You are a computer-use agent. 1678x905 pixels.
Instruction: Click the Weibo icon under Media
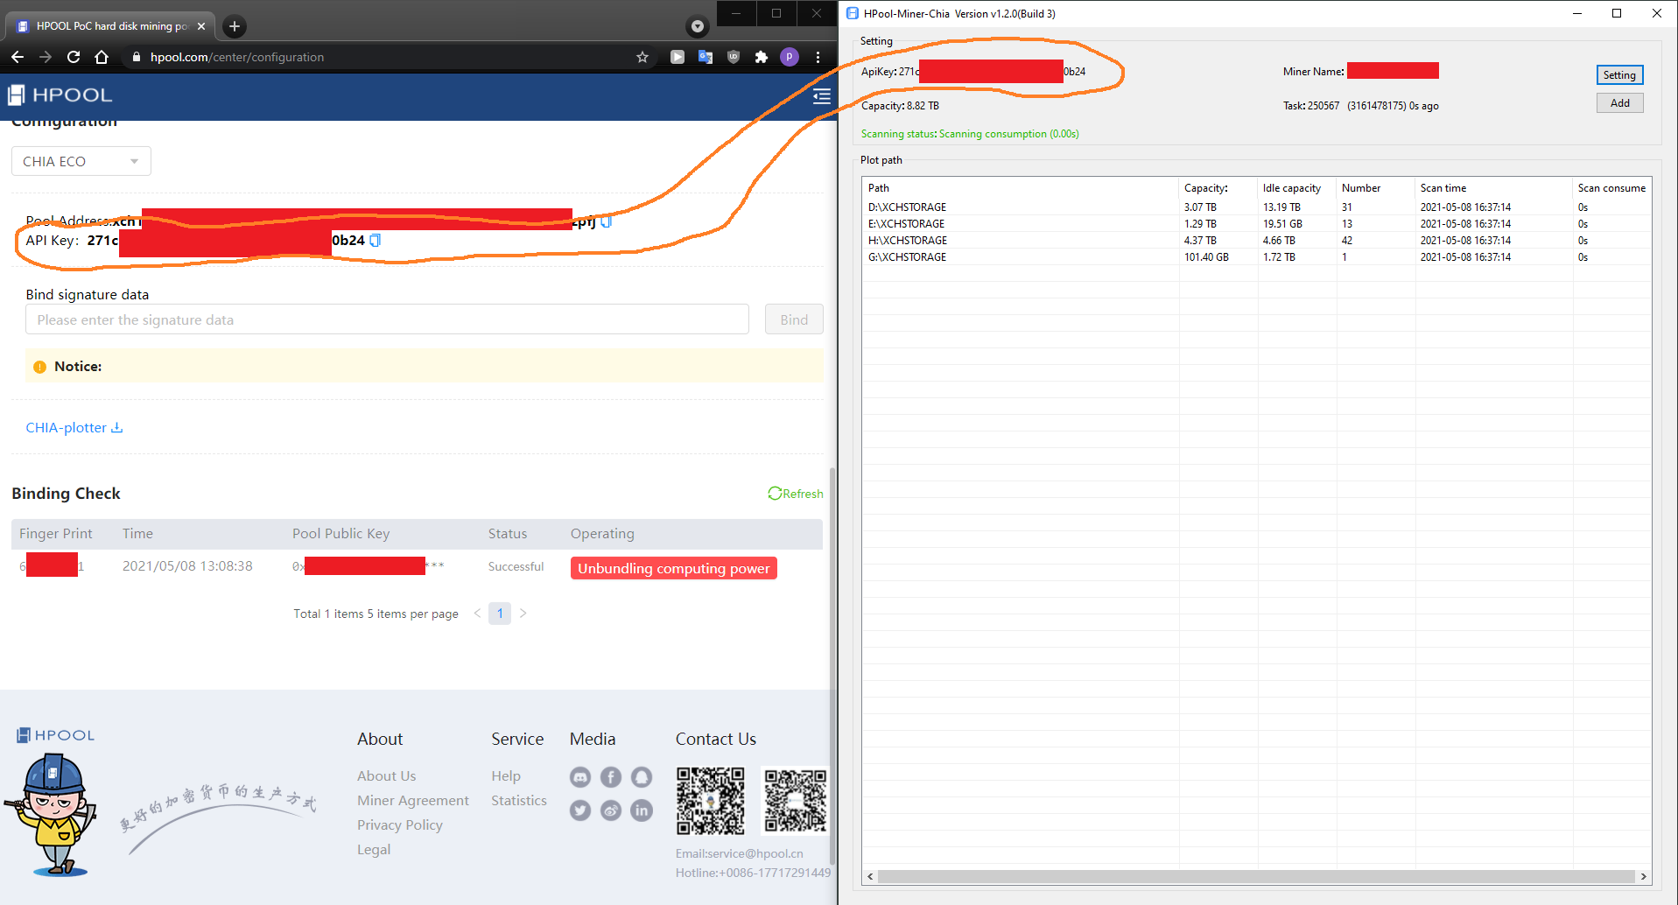pyautogui.click(x=610, y=810)
